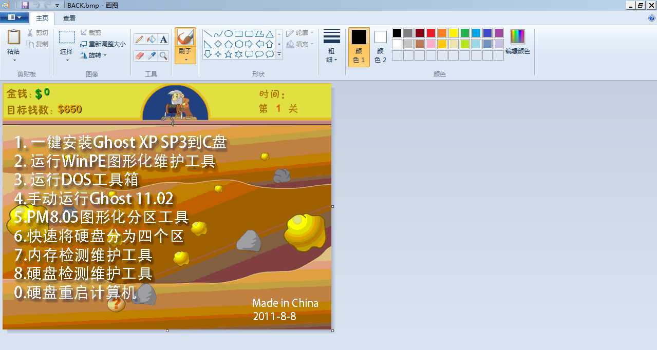Choose the Right arrow shape
Image resolution: width=657 pixels, height=350 pixels.
[249, 44]
